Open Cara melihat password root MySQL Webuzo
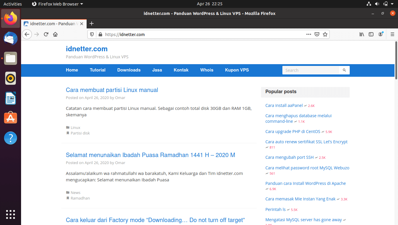 (x=307, y=168)
